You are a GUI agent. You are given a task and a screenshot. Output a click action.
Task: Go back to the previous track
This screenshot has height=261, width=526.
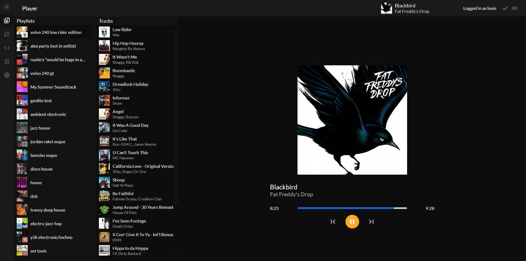333,222
